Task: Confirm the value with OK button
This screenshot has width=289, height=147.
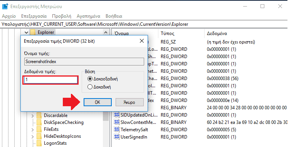Action: (97, 102)
